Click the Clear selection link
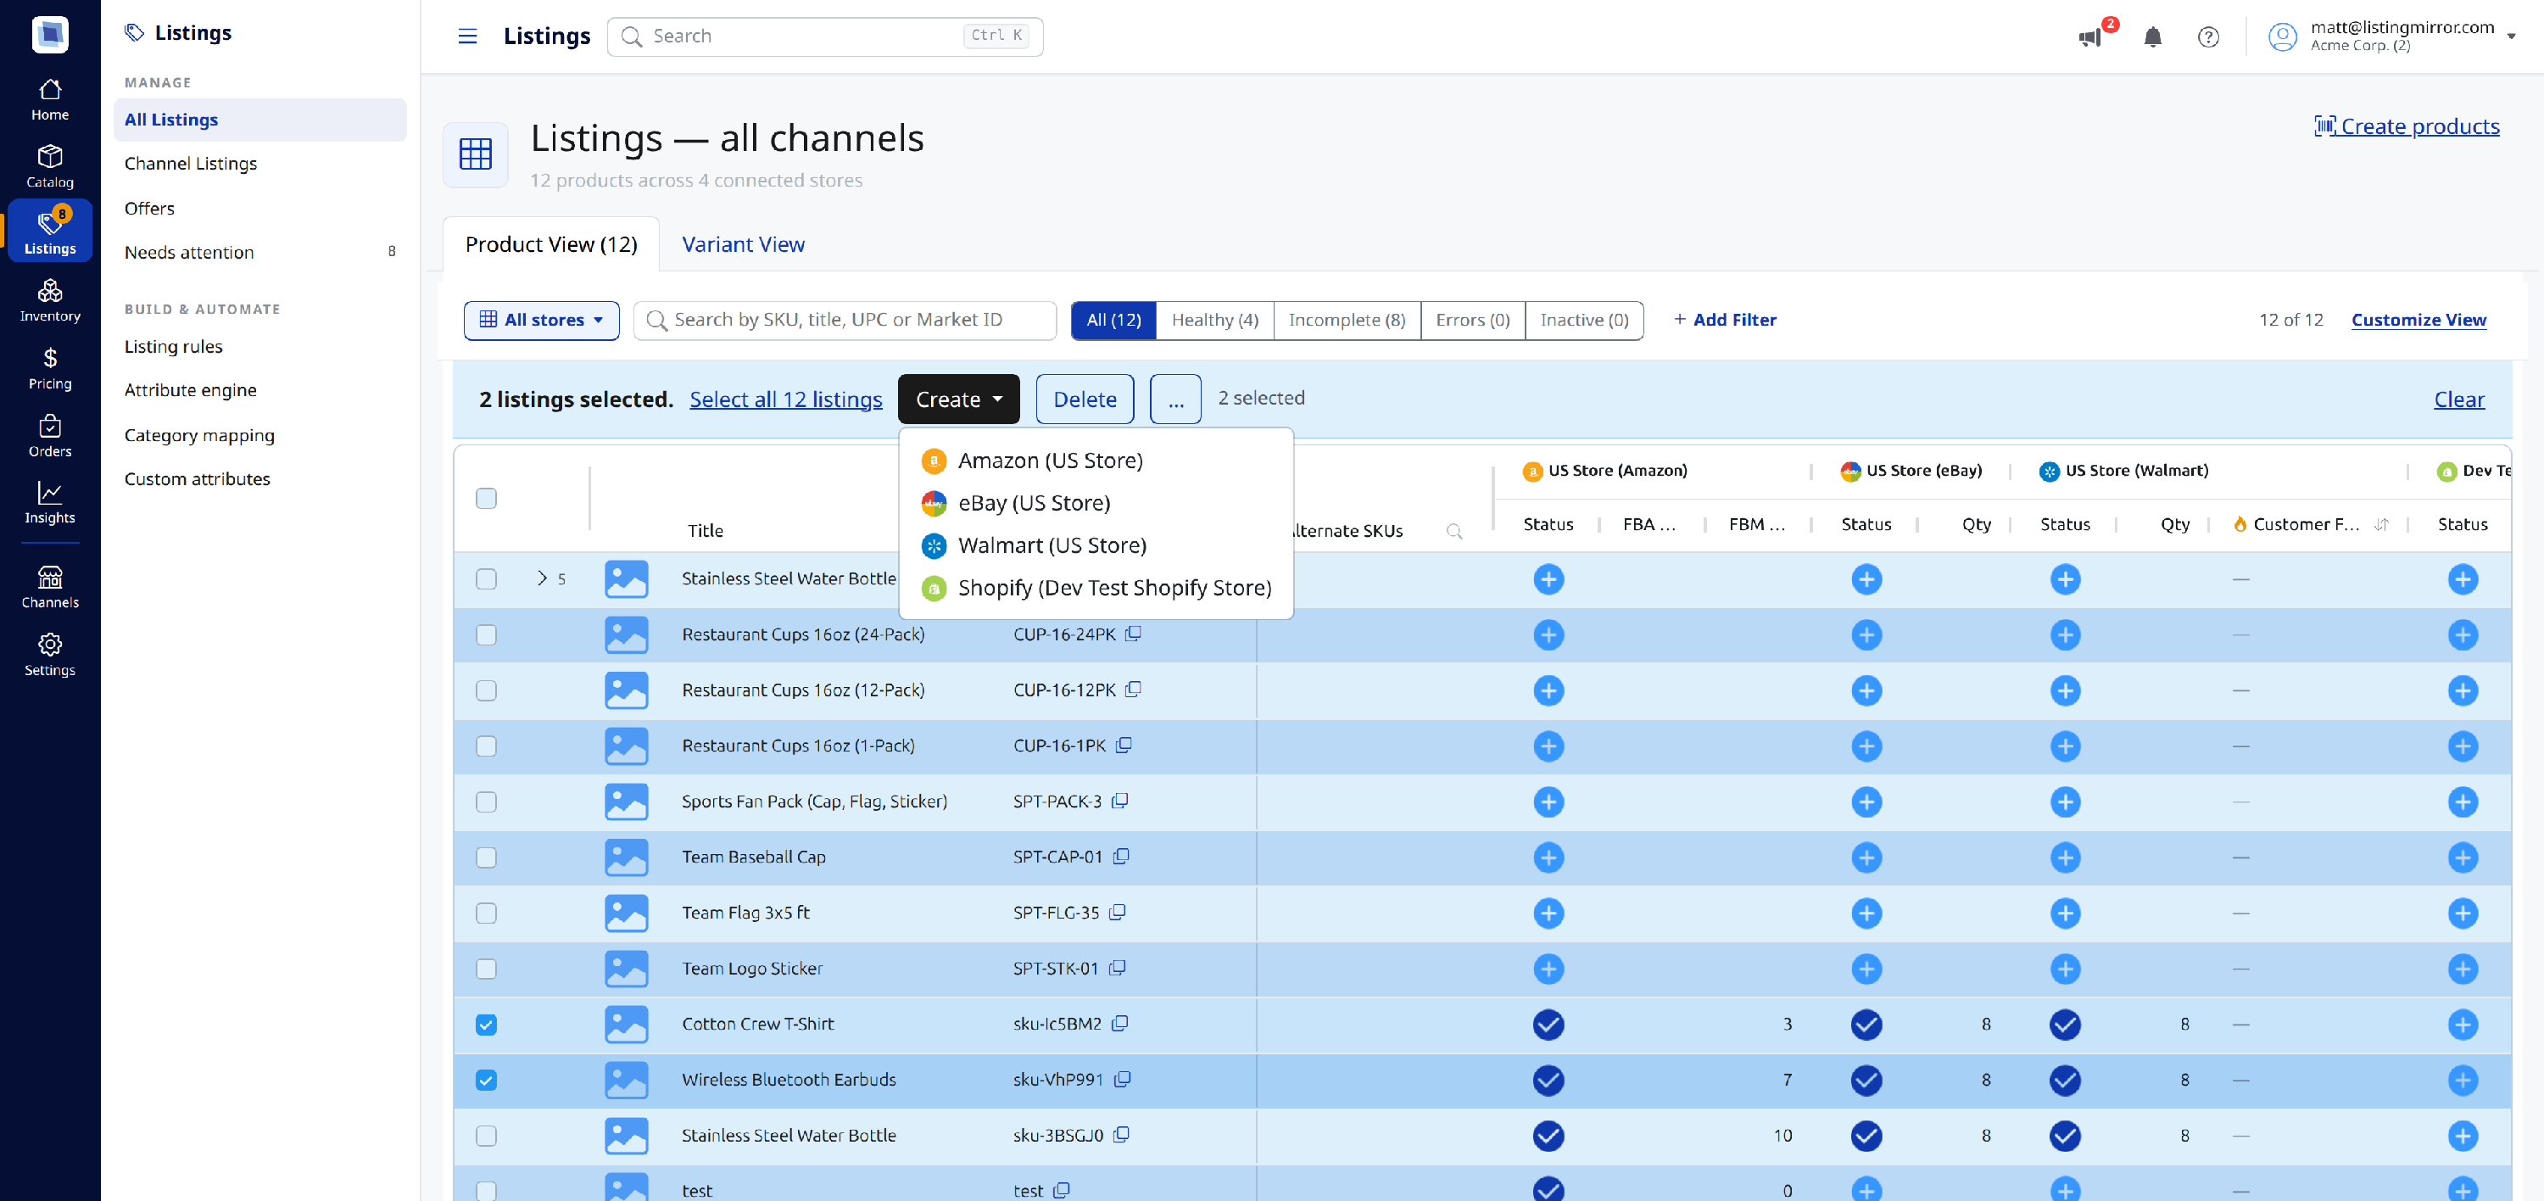2544x1201 pixels. [2458, 399]
